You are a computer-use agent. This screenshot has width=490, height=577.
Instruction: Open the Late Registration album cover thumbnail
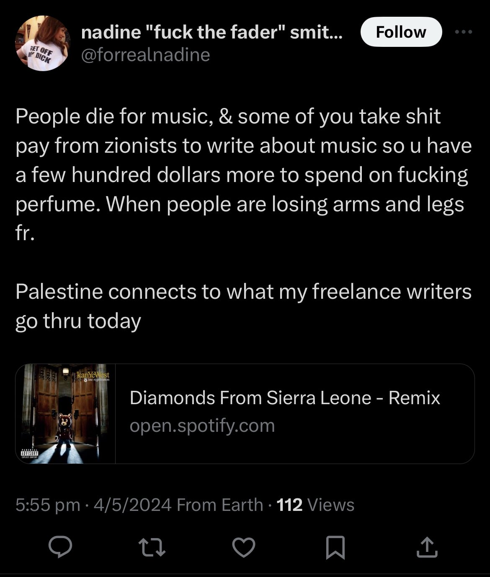click(x=65, y=414)
